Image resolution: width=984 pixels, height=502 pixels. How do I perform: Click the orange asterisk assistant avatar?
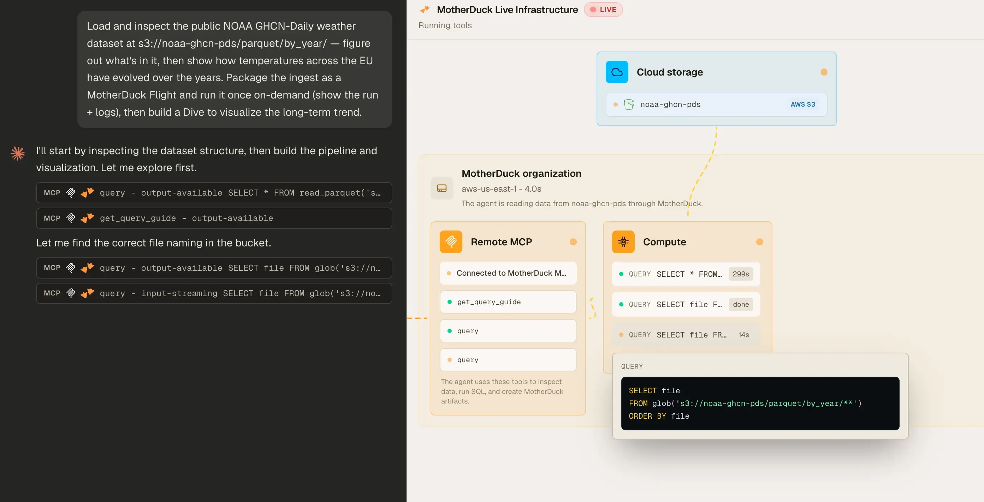tap(18, 154)
